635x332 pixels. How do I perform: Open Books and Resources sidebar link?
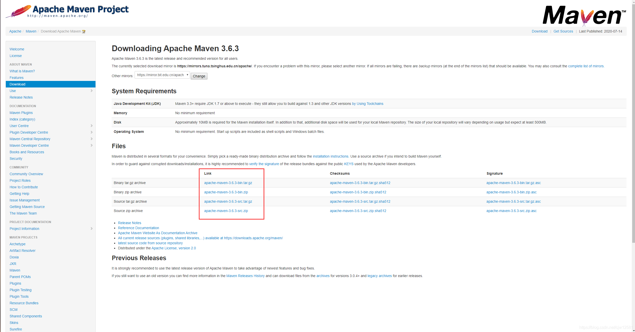pos(27,152)
